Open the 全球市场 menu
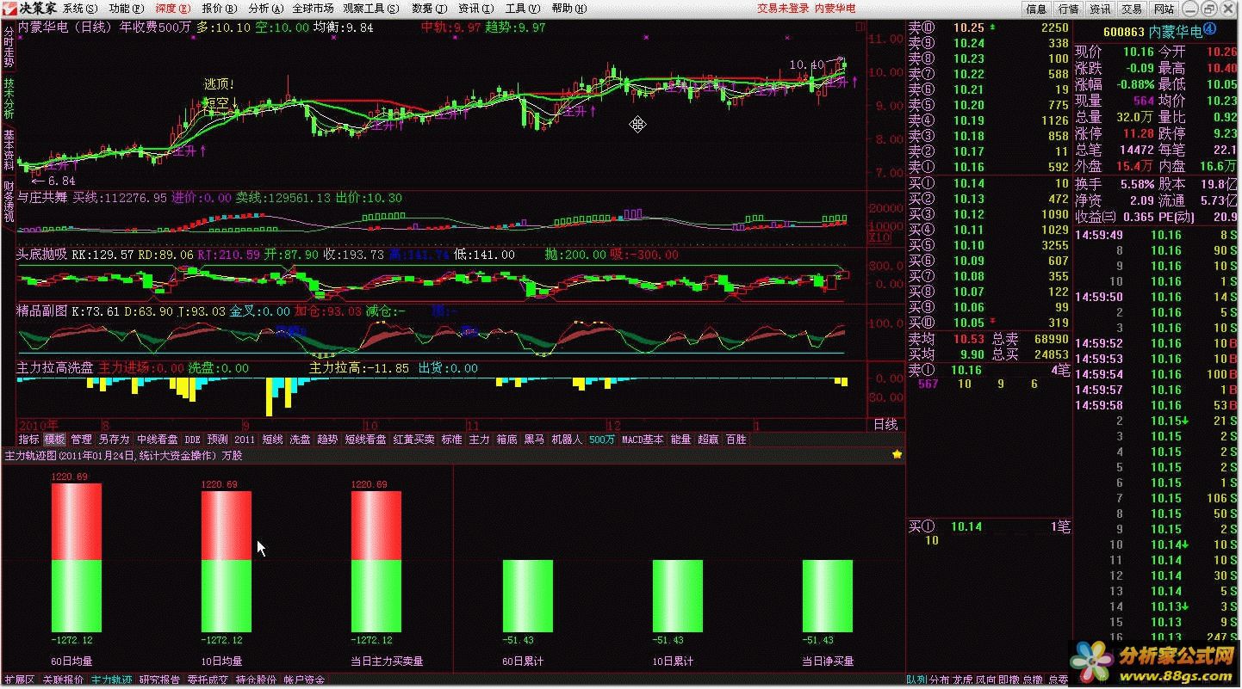1242x689 pixels. [313, 9]
